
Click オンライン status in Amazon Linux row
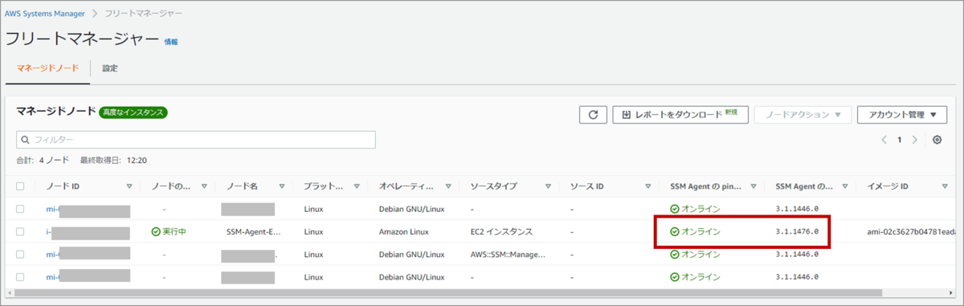(x=695, y=231)
